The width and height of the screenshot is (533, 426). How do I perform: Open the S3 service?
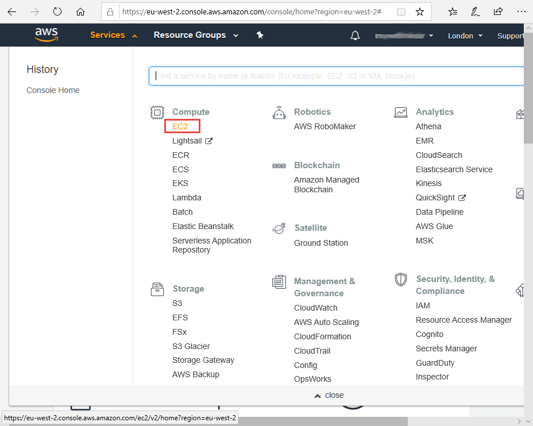(x=177, y=303)
